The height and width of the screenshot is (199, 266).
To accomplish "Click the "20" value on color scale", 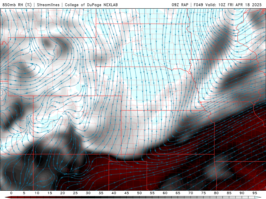I will point(63,193).
